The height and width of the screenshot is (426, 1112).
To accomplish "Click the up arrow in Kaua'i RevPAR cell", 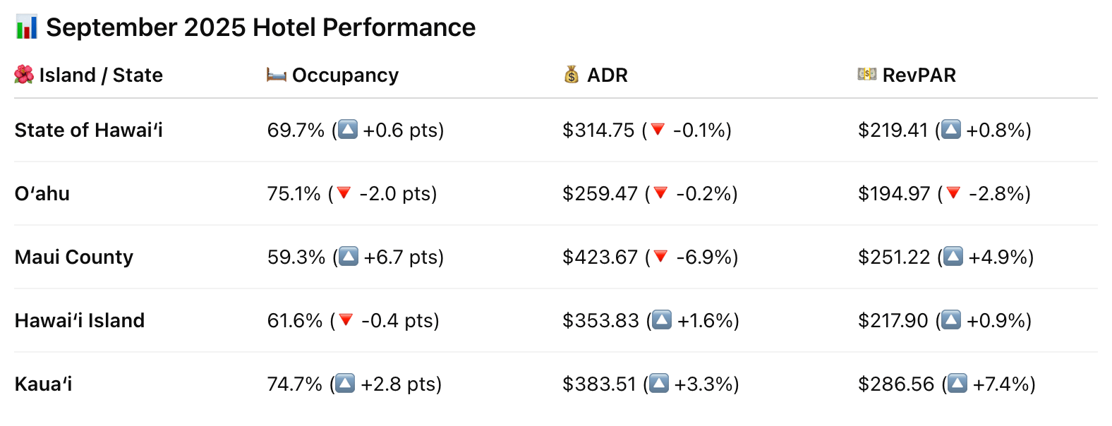I will point(957,384).
